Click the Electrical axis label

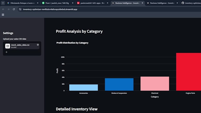(155, 93)
